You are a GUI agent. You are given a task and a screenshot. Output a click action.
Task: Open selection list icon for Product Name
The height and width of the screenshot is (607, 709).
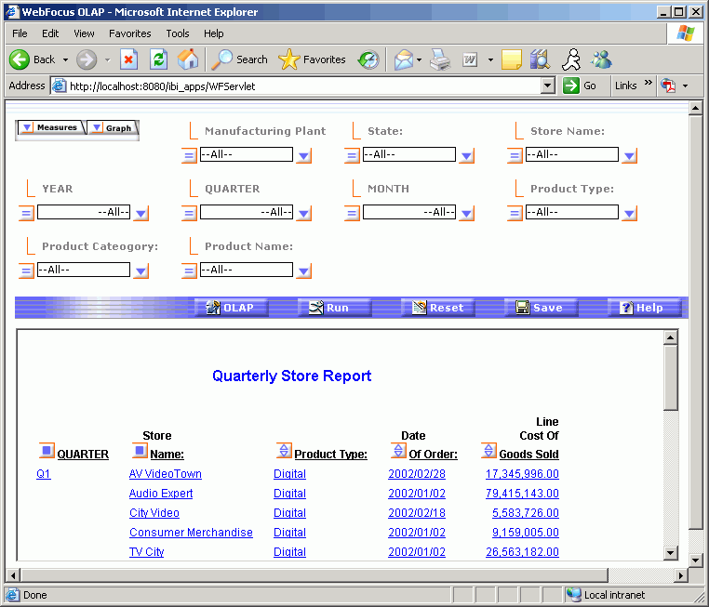coord(189,271)
